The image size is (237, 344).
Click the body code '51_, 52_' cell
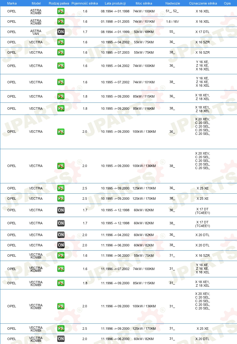pos(172,11)
